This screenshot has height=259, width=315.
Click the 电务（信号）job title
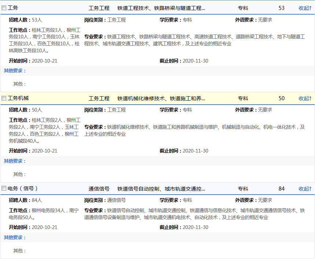[x=23, y=188]
